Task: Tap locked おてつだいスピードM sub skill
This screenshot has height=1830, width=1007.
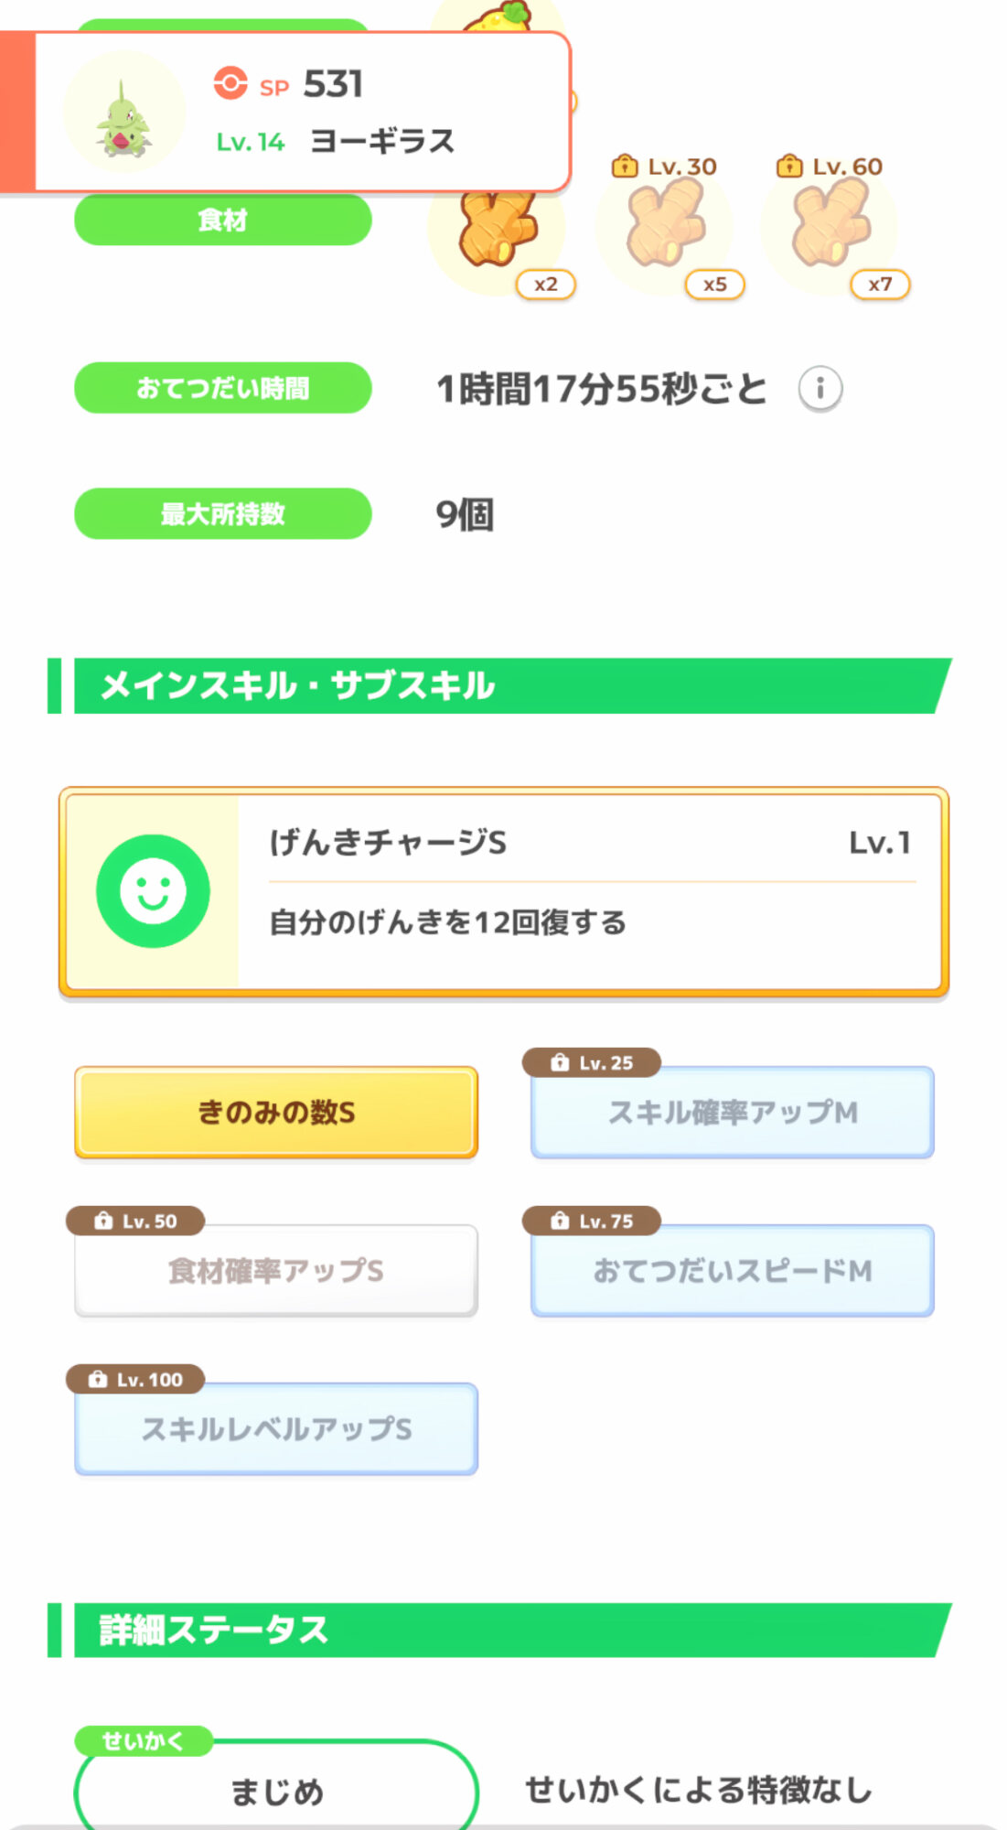Action: [732, 1271]
